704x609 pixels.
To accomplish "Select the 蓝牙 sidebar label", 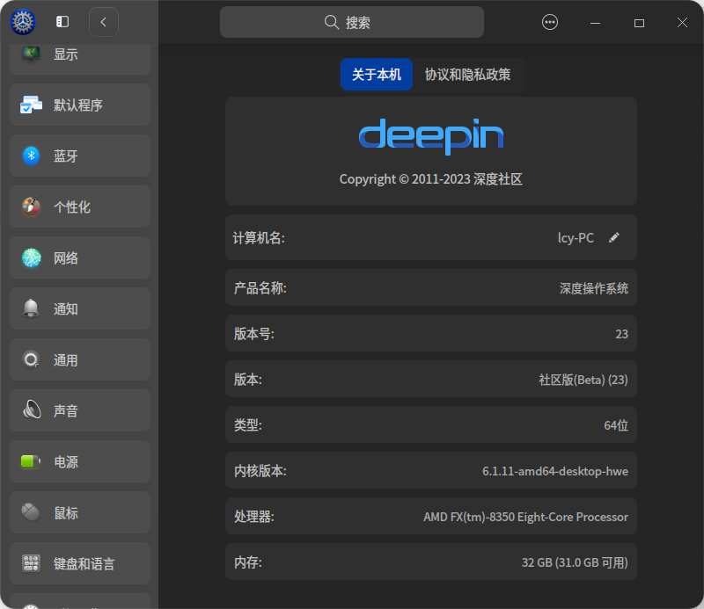I will pyautogui.click(x=65, y=156).
